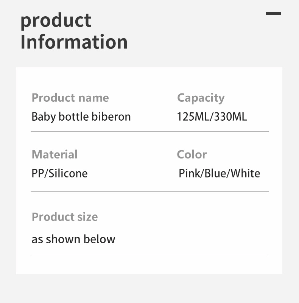299x303 pixels.
Task: Click the divider line below "PP/Silicone"
Action: coord(149,191)
